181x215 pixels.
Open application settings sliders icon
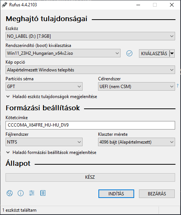[32, 193]
